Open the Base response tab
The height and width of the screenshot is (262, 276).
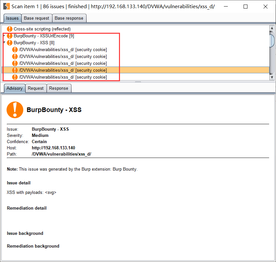[x=69, y=18]
